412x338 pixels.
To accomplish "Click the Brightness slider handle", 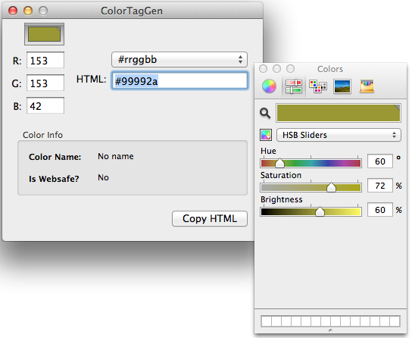I will click(320, 211).
